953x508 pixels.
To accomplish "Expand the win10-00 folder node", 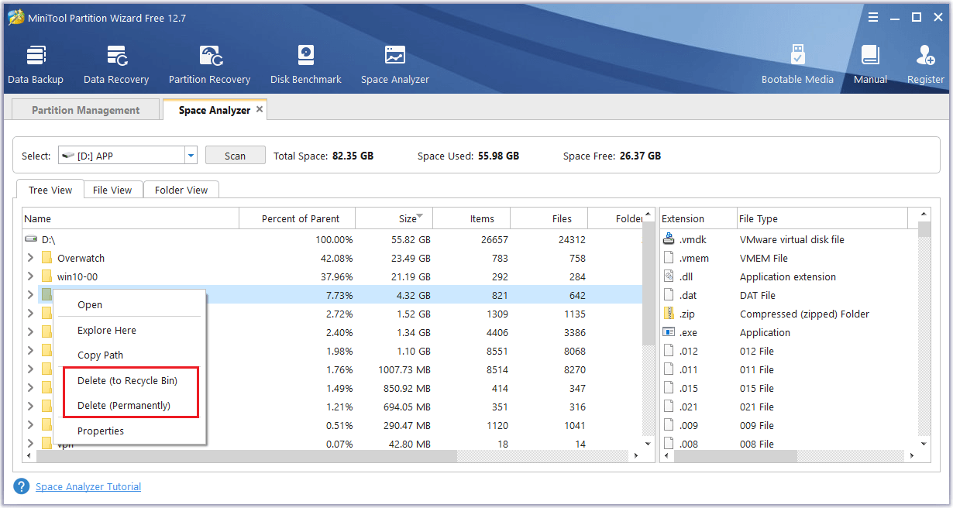I will [x=30, y=276].
